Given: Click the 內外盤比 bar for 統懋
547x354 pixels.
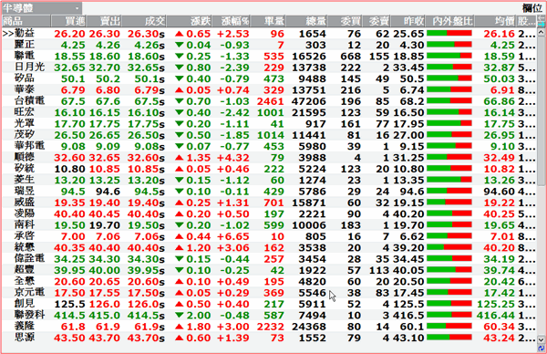Looking at the screenshot, I should click(x=449, y=247).
